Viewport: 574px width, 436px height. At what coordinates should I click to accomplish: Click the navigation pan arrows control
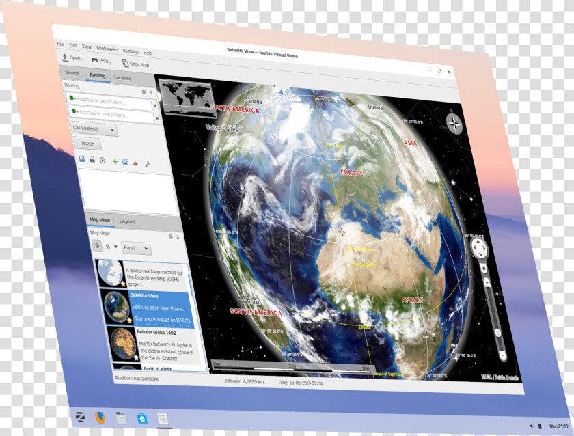pos(479,248)
